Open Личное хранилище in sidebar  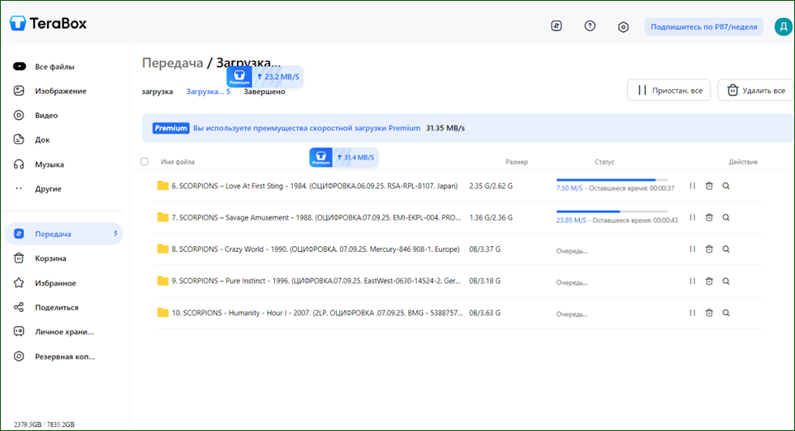[64, 331]
